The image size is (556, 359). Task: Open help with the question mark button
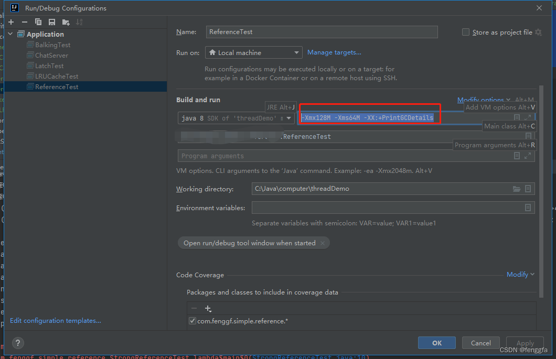[x=18, y=343]
